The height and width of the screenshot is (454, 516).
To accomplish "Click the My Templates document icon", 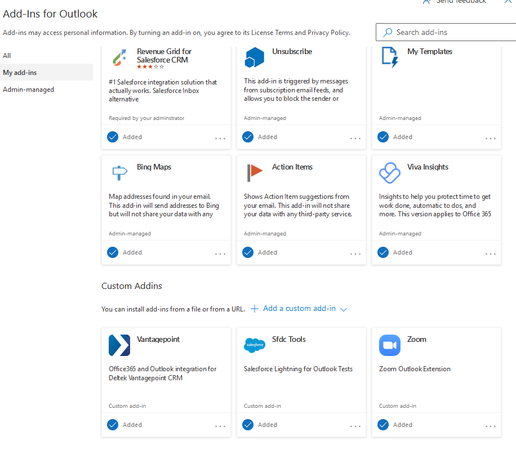I will point(390,57).
